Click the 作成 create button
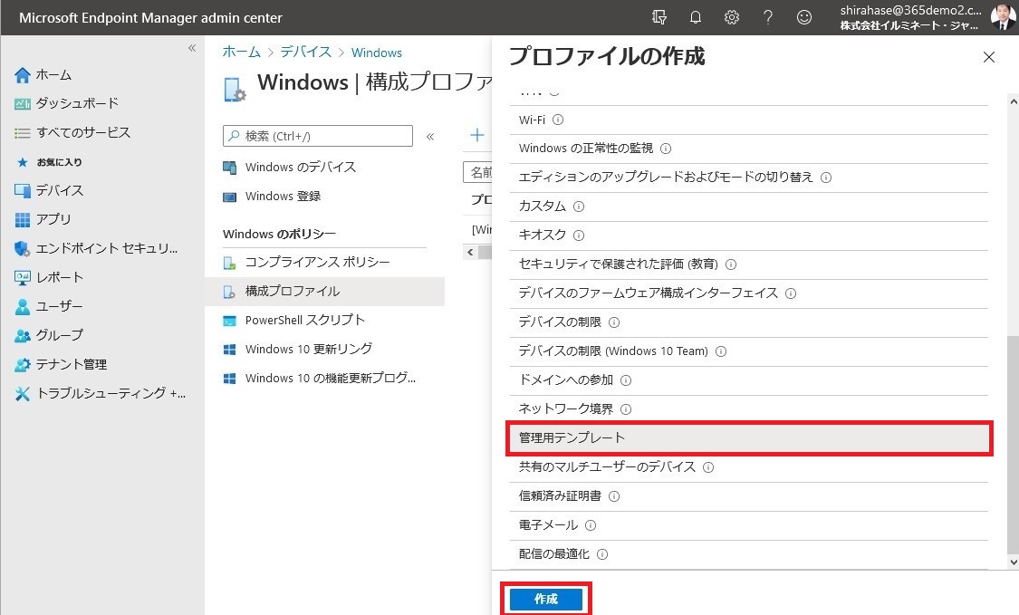The height and width of the screenshot is (615, 1019). tap(546, 600)
